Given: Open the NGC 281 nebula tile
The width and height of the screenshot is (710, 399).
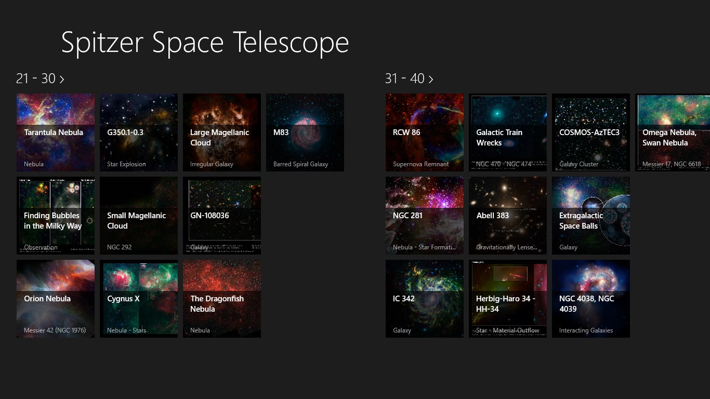Looking at the screenshot, I should [425, 216].
